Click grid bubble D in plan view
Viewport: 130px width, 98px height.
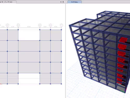point(40,25)
